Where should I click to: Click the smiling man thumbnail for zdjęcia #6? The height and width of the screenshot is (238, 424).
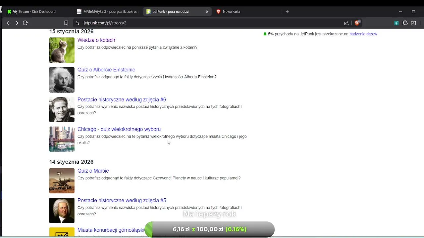(62, 109)
